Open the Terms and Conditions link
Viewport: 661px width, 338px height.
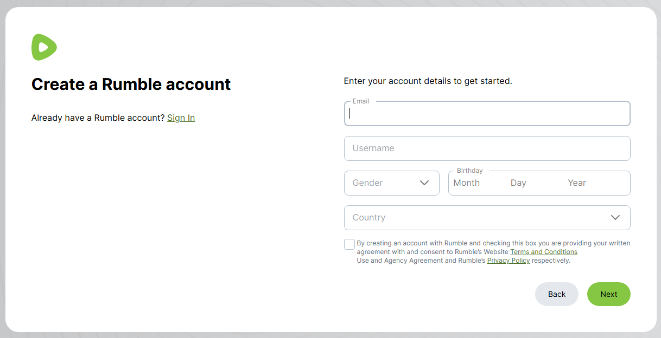click(x=543, y=252)
